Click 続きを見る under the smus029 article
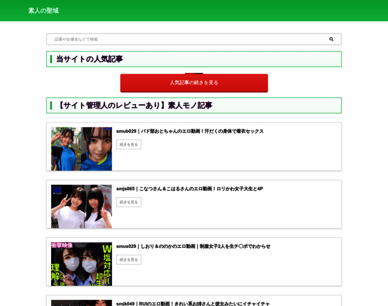Image resolution: width=388 pixels, height=306 pixels. pyautogui.click(x=129, y=260)
